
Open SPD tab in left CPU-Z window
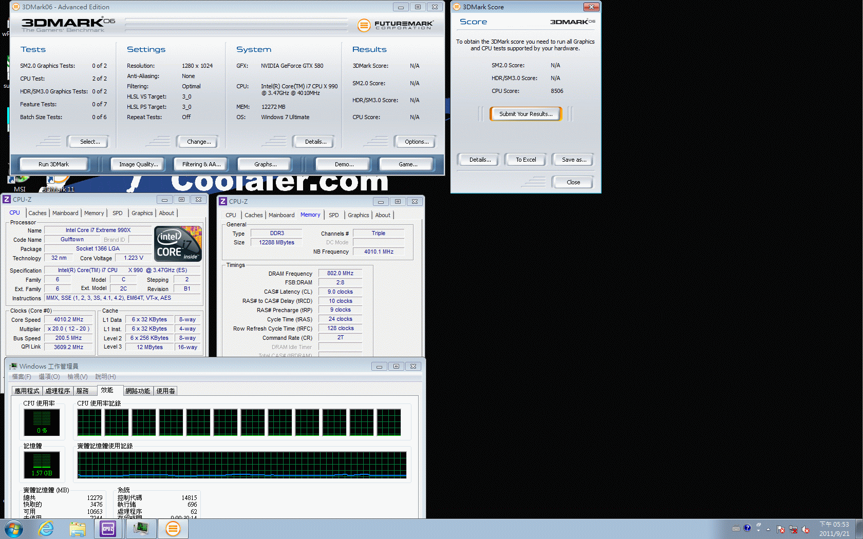point(118,213)
